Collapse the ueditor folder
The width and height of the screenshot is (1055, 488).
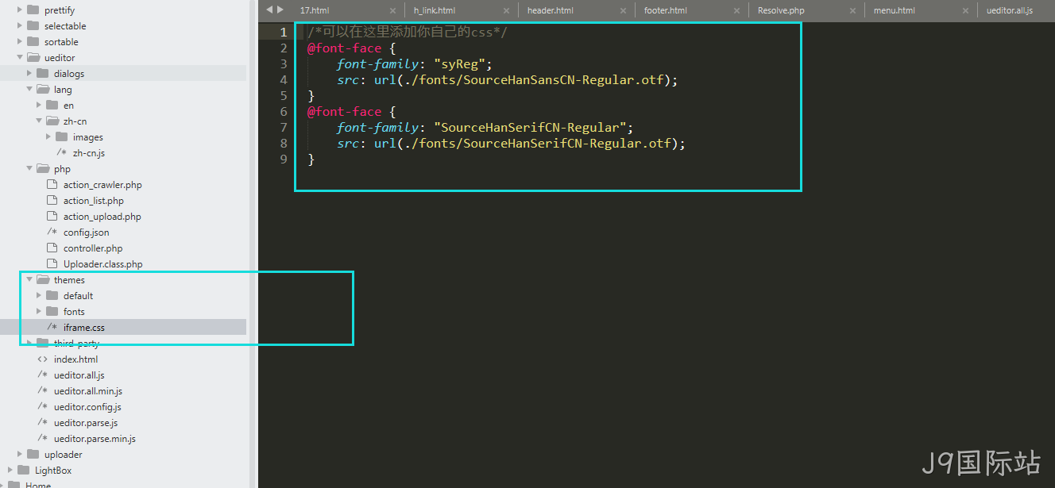click(20, 58)
